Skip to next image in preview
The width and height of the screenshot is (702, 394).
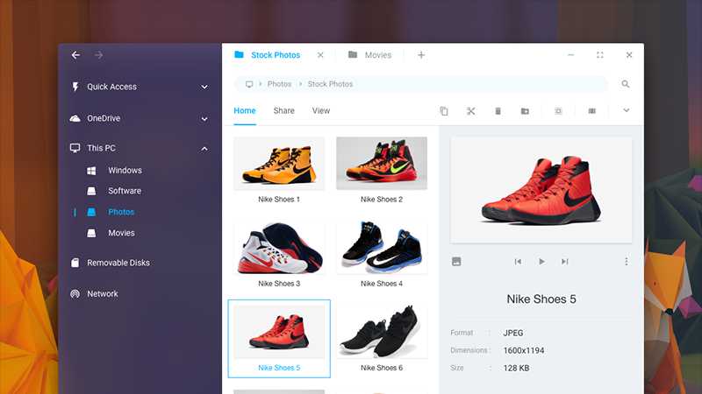(565, 262)
